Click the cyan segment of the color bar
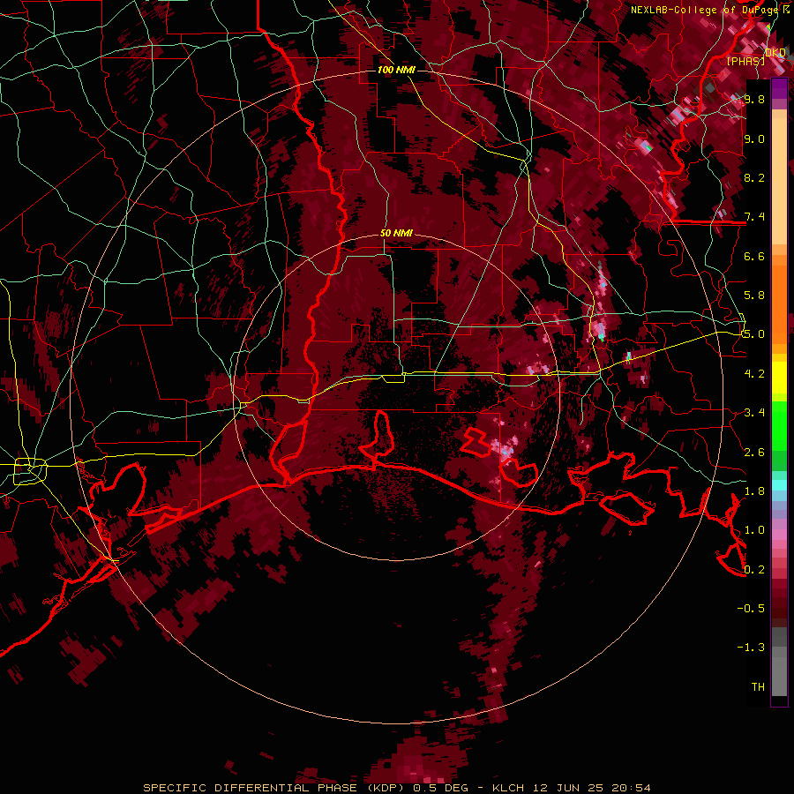The height and width of the screenshot is (794, 794). [779, 485]
